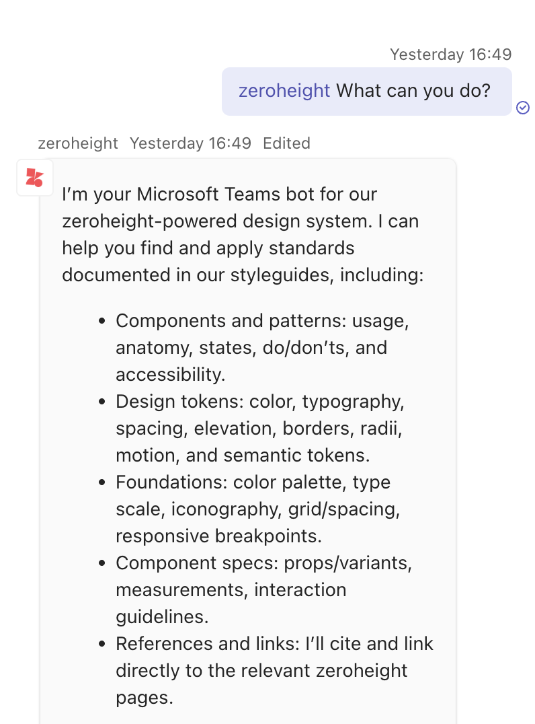The width and height of the screenshot is (535, 724).
Task: Click "motion, and semantic tokens." line
Action: coord(243,456)
